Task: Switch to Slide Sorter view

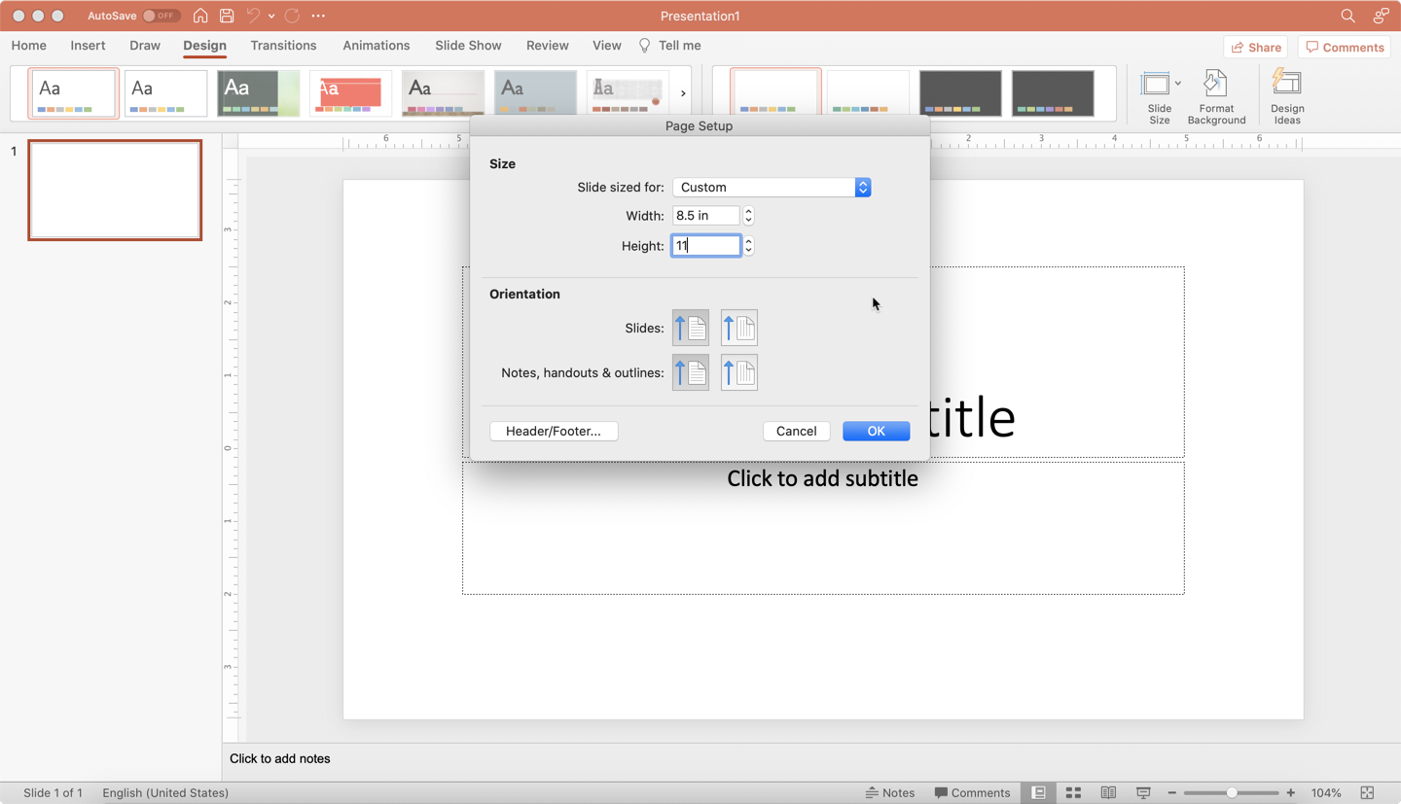Action: [1073, 793]
